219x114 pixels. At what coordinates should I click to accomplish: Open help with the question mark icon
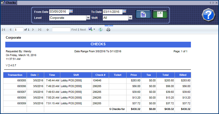point(208,15)
